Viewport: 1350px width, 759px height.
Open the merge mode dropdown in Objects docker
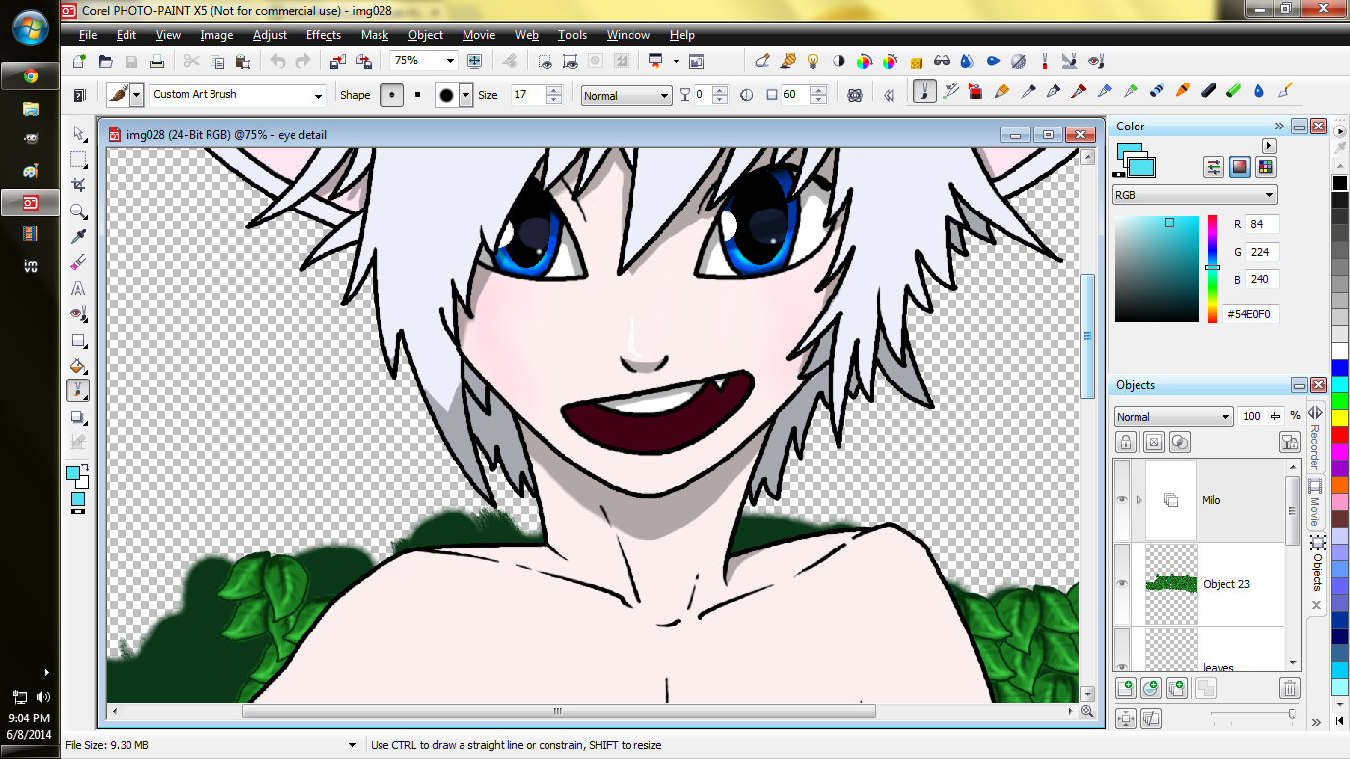coord(1173,416)
